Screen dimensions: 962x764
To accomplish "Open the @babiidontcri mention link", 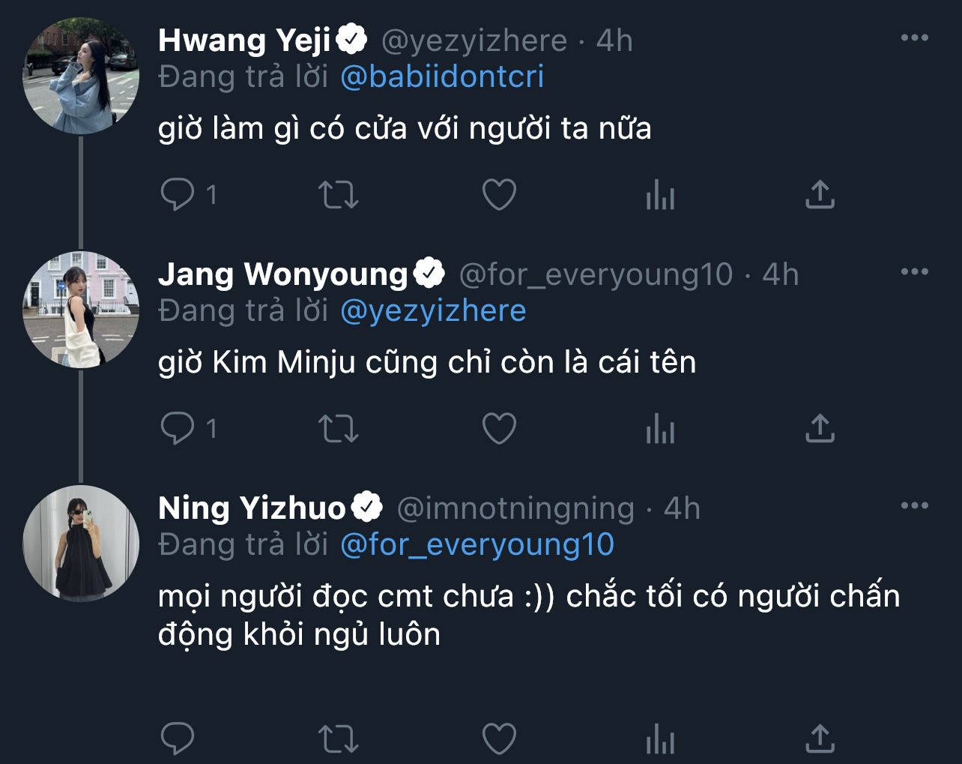I will [x=442, y=77].
